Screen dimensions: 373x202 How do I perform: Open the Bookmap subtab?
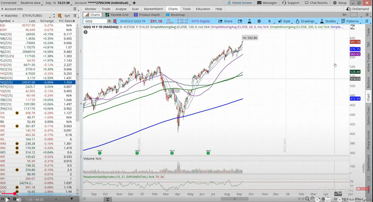point(175,15)
